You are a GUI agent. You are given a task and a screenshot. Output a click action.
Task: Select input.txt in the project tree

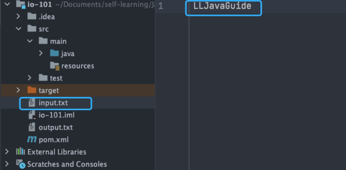coord(53,103)
